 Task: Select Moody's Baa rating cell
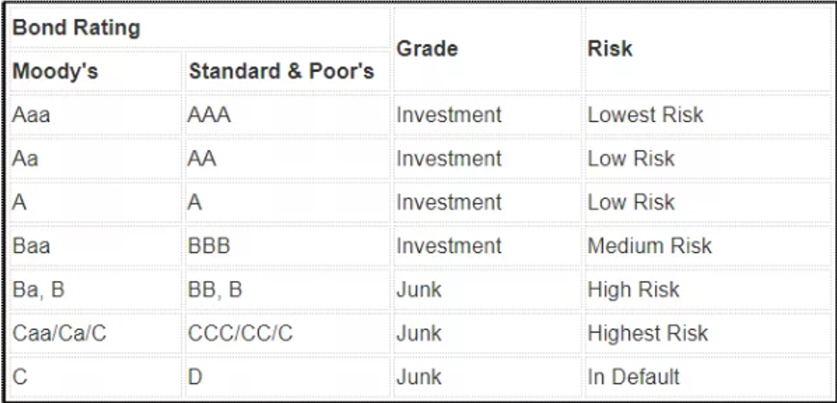click(32, 246)
